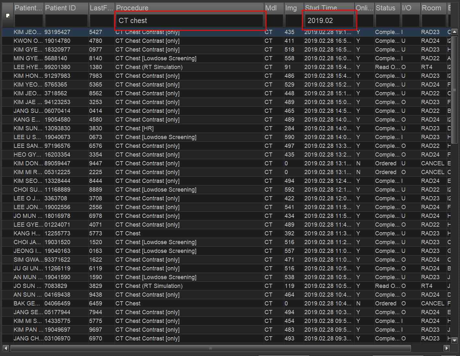Screen dimensions: 460x356
Task: Click the Patient ID filter field
Action: 66,21
